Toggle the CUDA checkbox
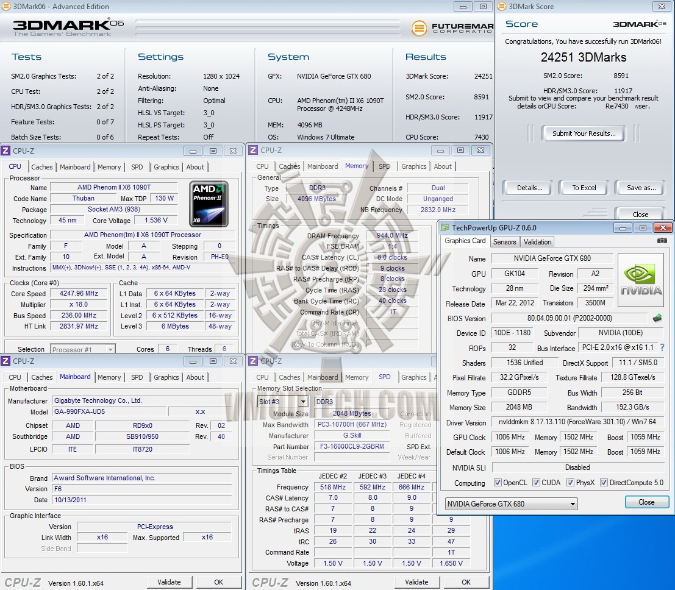The image size is (675, 590). [536, 483]
